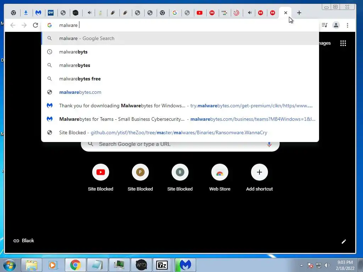Open 7-Zip from the taskbar
The image size is (363, 272).
pyautogui.click(x=162, y=265)
